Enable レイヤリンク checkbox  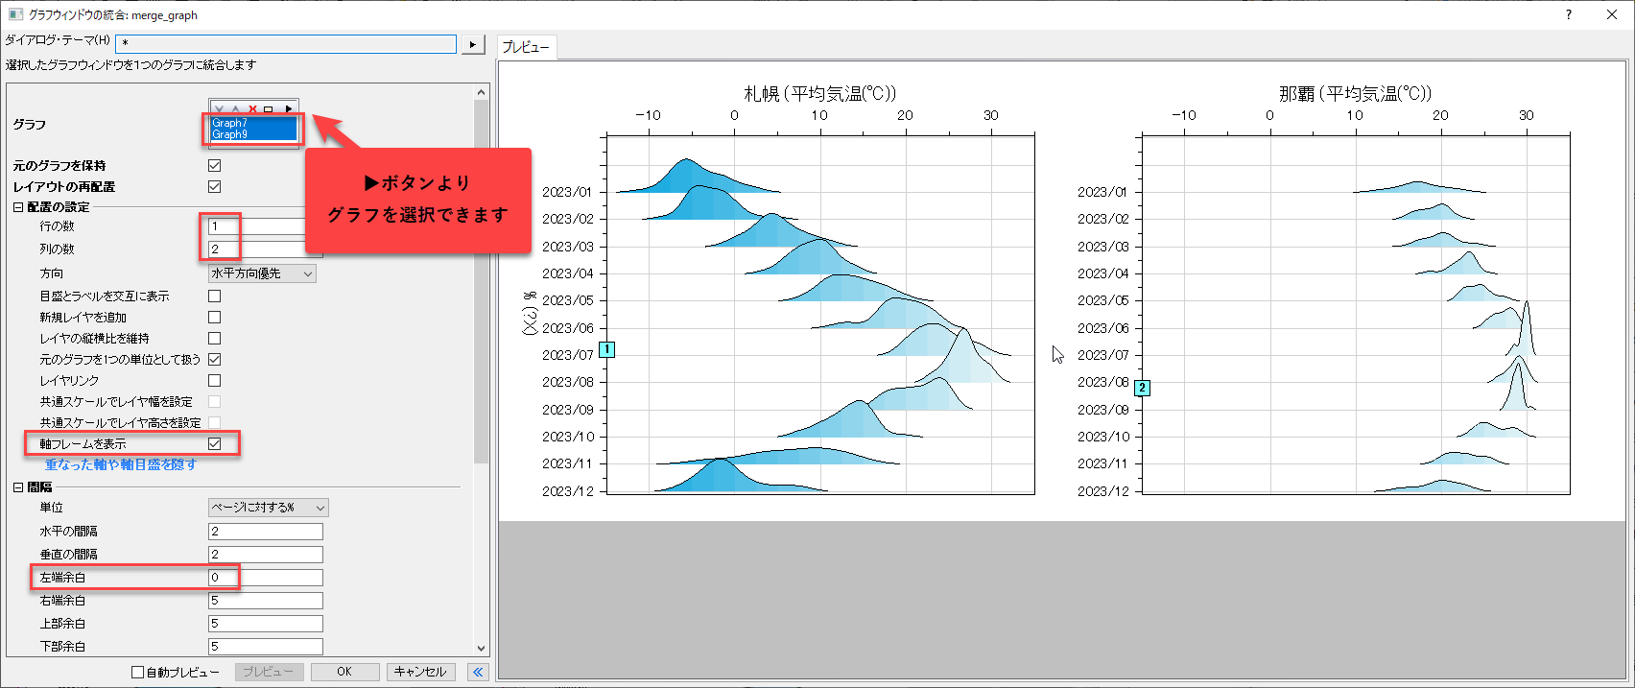215,380
